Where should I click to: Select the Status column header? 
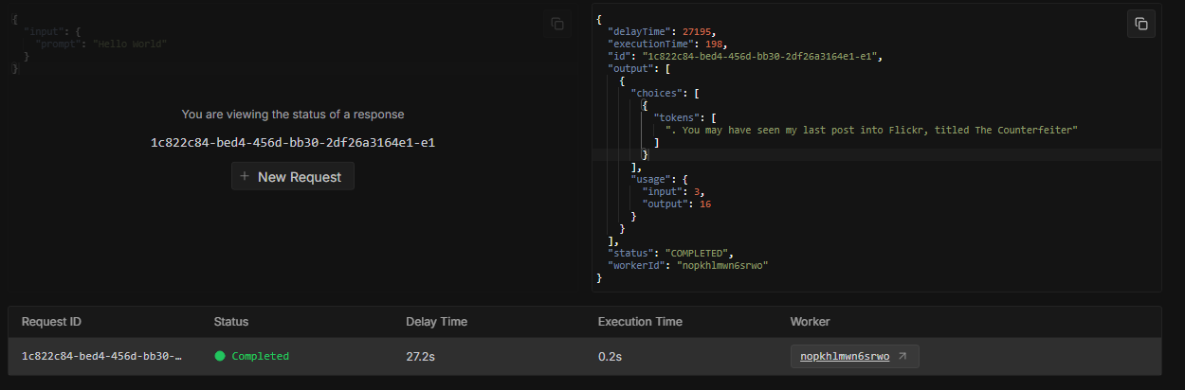click(x=231, y=322)
